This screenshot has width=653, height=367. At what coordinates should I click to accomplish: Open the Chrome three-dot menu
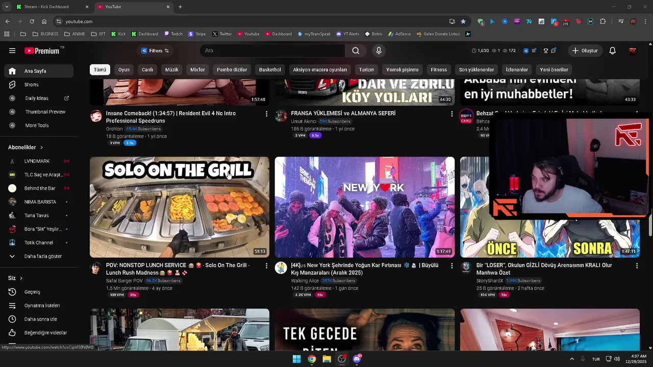645,21
